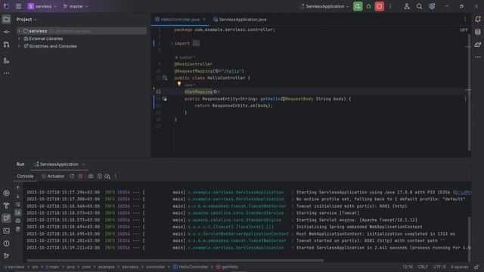The width and height of the screenshot is (484, 272).
Task: Toggle read-only lock in status bar
Action: pos(476,267)
